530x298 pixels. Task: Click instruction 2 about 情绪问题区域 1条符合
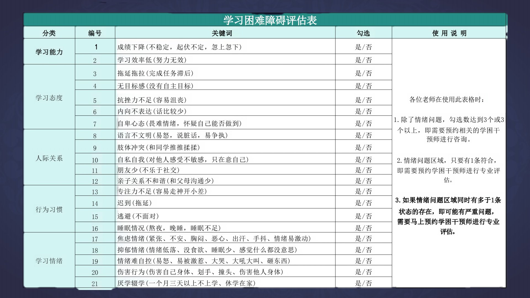[448, 170]
